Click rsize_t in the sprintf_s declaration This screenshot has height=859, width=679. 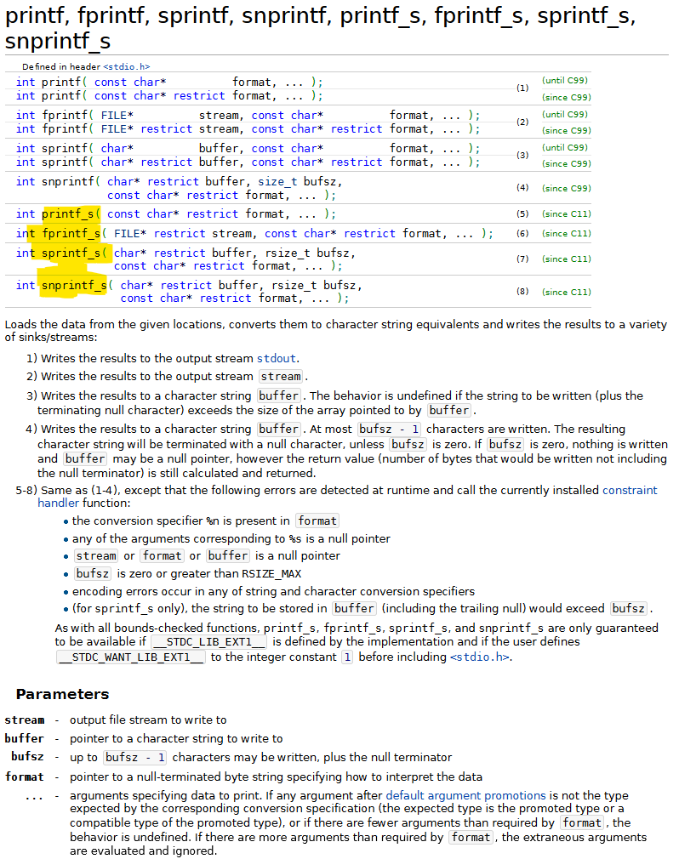[x=287, y=253]
